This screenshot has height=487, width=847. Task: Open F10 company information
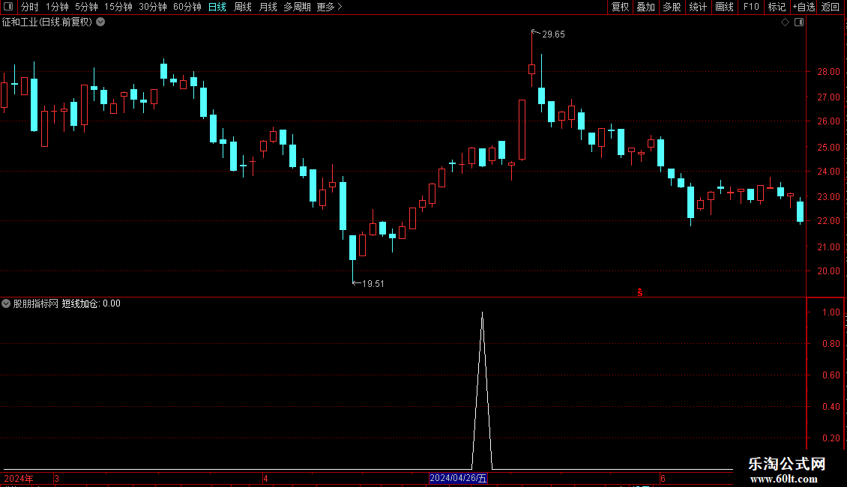pyautogui.click(x=751, y=7)
